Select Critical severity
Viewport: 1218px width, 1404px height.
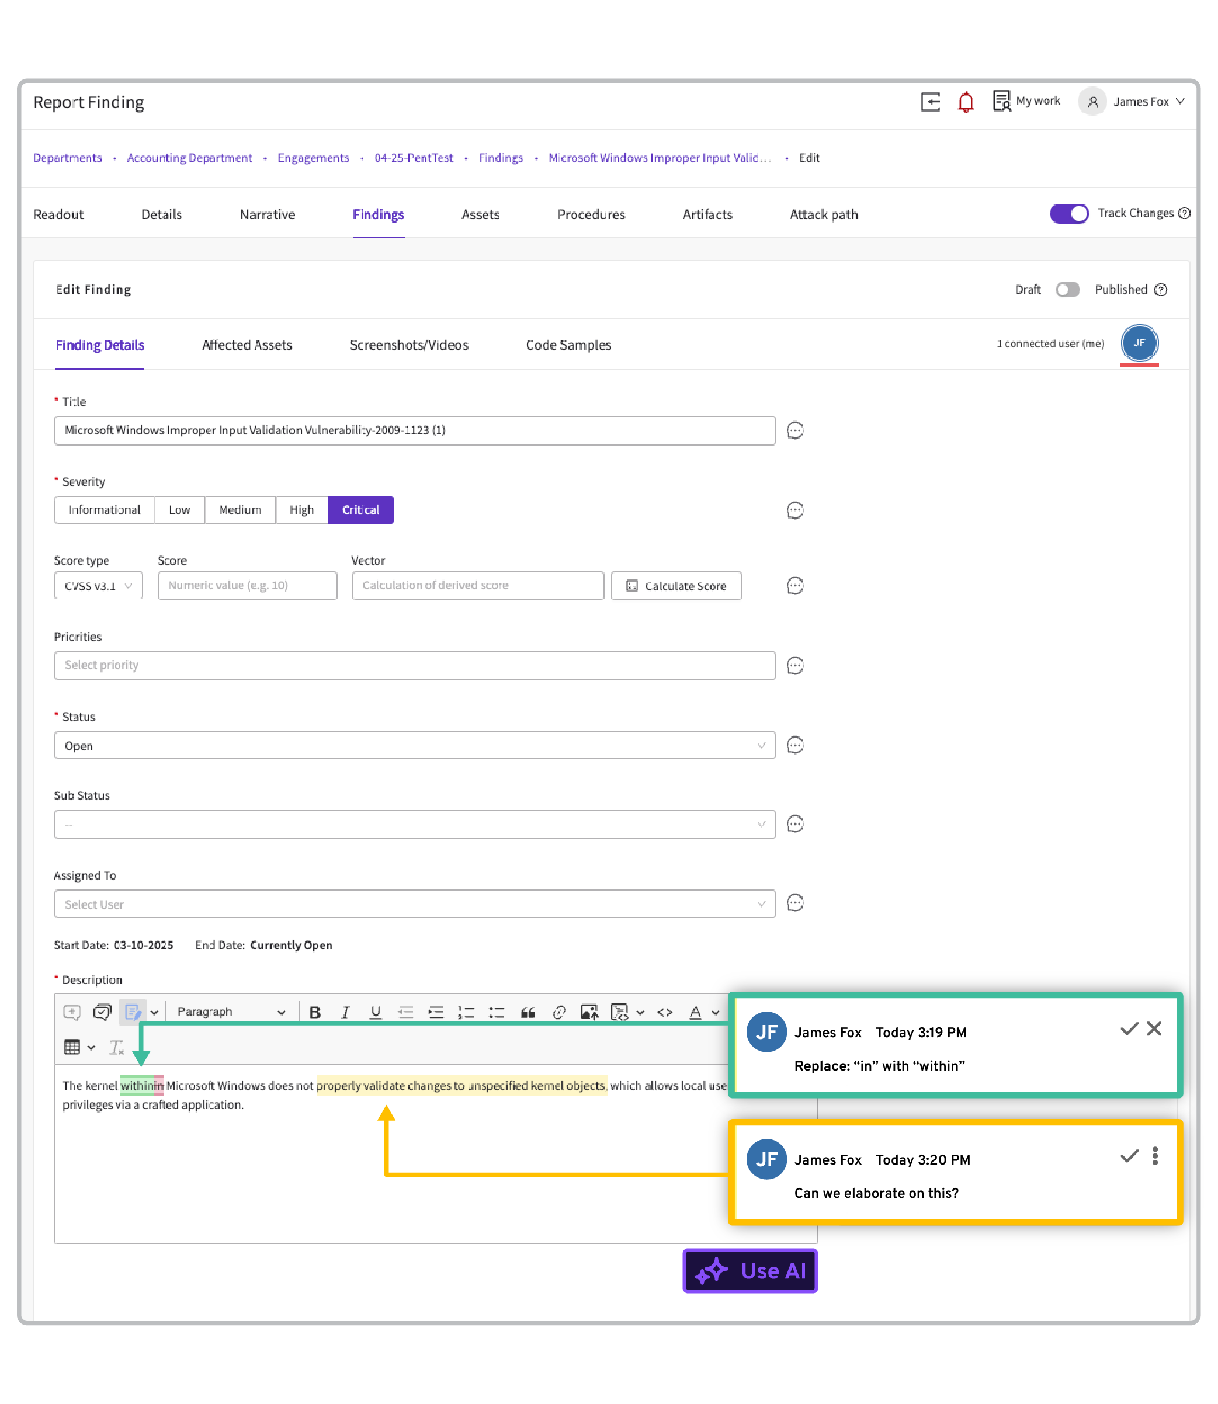tap(360, 510)
